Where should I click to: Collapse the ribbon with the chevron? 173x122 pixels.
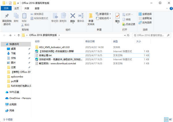click(167, 8)
